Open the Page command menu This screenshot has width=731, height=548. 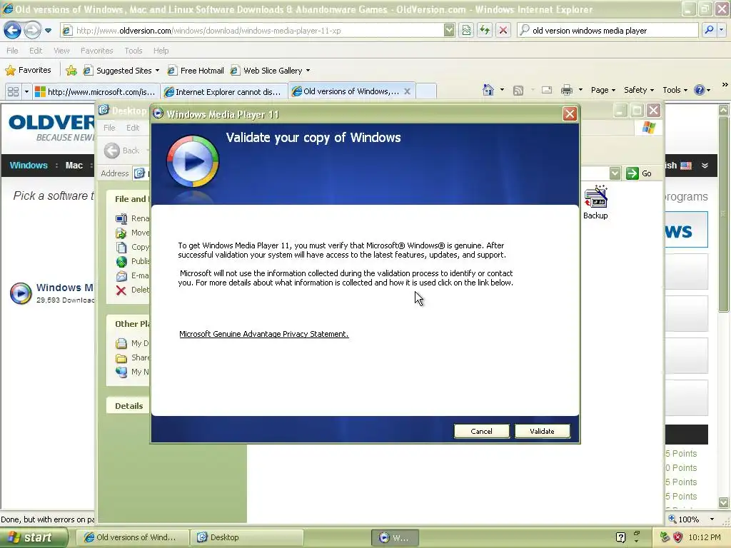[603, 90]
